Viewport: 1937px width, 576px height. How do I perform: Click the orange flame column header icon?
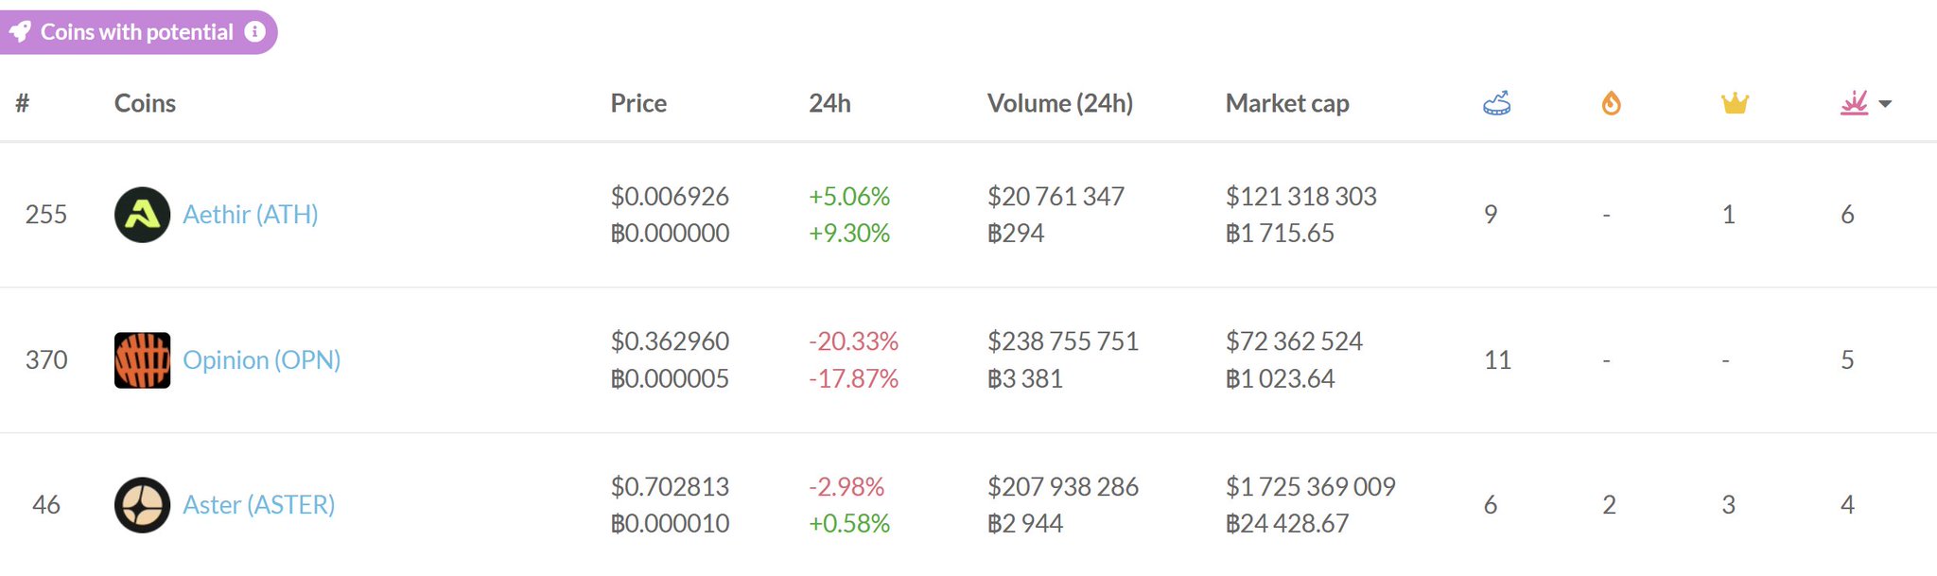click(1611, 103)
